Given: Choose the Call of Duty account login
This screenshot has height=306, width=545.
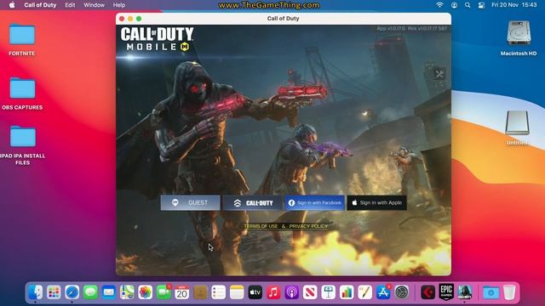Looking at the screenshot, I should [x=253, y=203].
